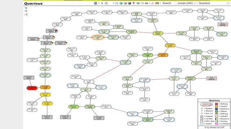Select the V-3U8T system node

coord(77,14)
